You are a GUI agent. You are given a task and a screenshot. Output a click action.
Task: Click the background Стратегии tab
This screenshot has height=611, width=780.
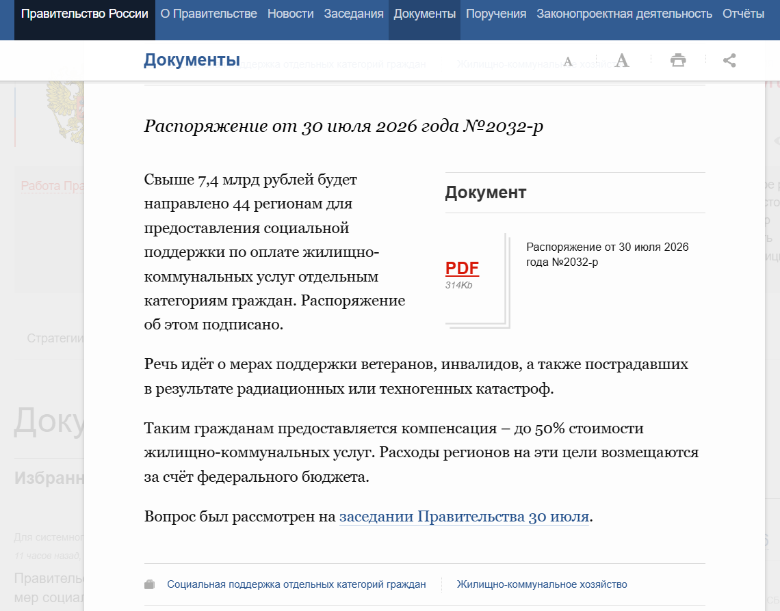click(55, 338)
